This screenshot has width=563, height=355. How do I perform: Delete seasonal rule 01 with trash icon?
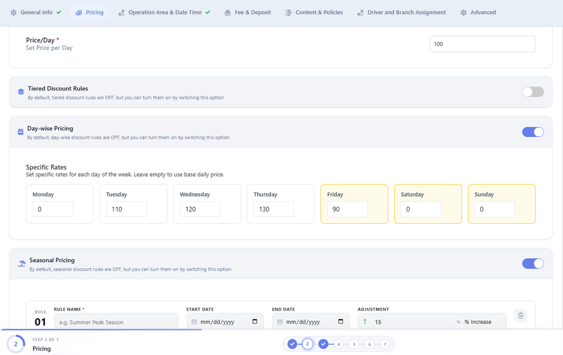521,315
